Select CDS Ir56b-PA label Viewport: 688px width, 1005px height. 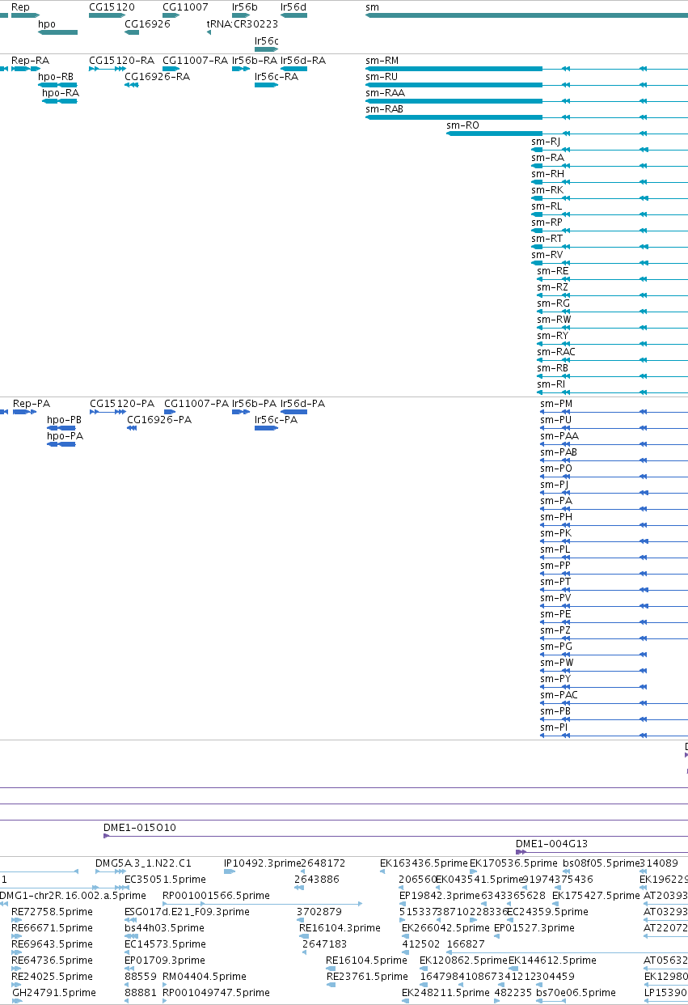tap(254, 403)
